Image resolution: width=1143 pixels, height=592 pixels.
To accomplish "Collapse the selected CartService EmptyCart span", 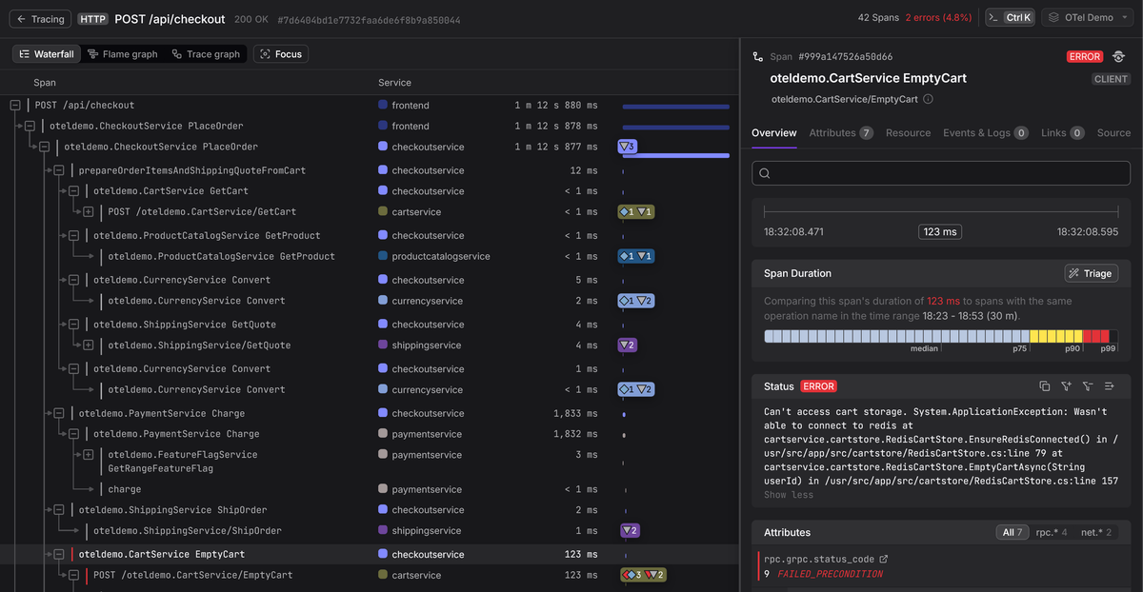I will [x=59, y=554].
